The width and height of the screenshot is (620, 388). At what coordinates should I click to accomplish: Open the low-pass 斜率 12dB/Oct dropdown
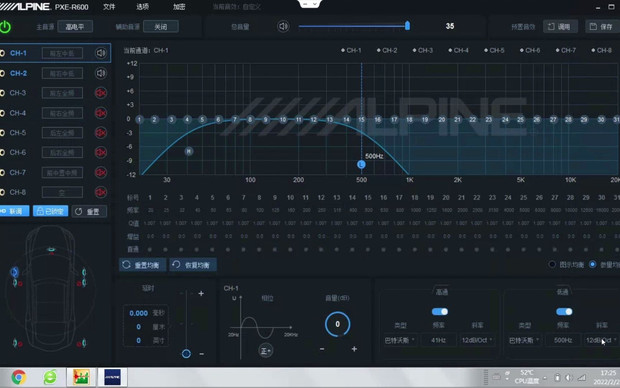tap(602, 340)
